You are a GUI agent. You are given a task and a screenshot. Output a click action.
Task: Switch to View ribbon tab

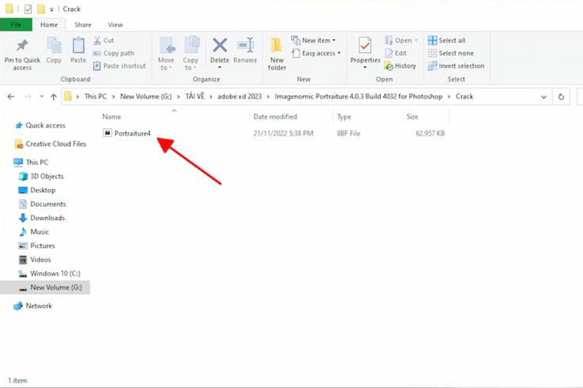pyautogui.click(x=115, y=25)
